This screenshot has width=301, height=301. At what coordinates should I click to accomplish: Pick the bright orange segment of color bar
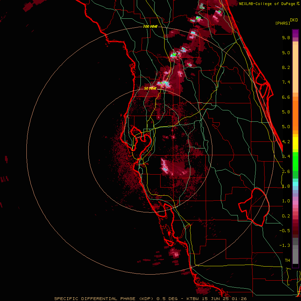[x=295, y=115]
